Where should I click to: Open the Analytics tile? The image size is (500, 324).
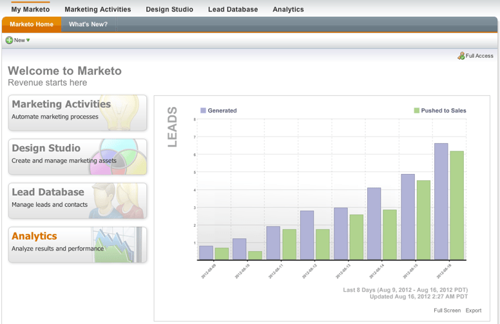click(77, 244)
